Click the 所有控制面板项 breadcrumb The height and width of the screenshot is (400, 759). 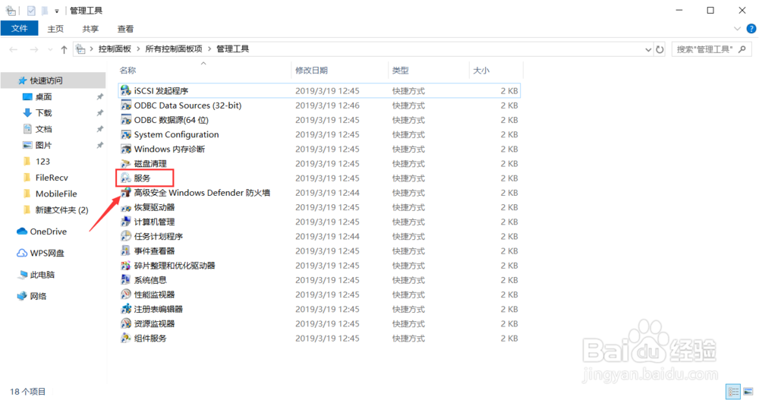174,49
